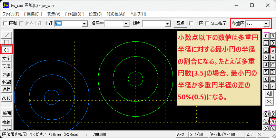Select the line drawing tool

point(7,35)
